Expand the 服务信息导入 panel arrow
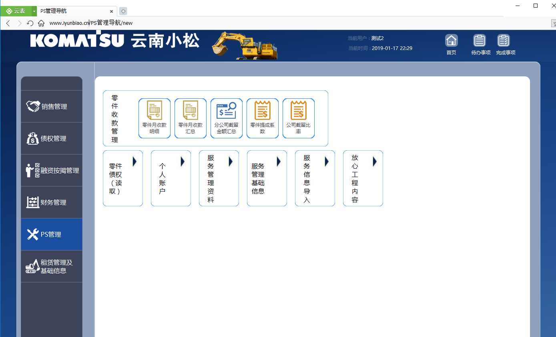 pos(327,162)
